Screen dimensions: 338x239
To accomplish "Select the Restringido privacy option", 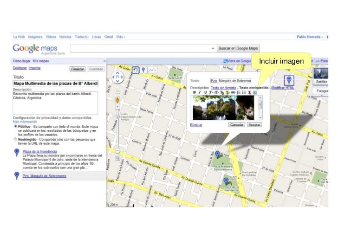I will [x=15, y=139].
